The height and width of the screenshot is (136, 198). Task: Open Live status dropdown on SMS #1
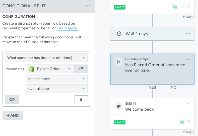coord(120,122)
